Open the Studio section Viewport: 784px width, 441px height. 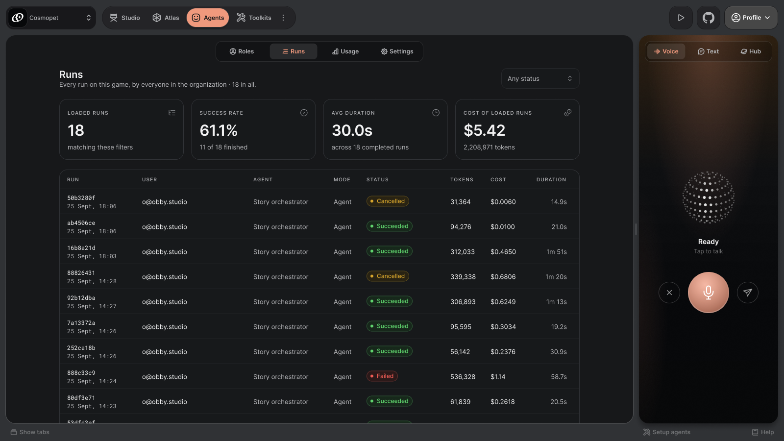click(x=124, y=18)
